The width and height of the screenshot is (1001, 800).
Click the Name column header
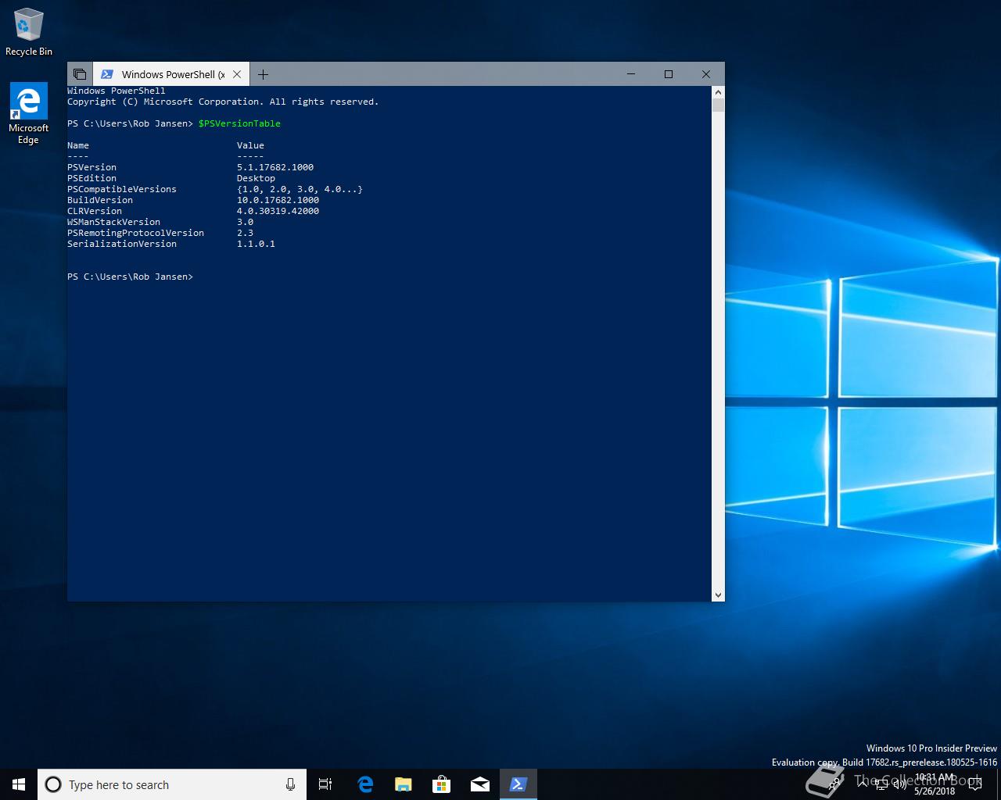pos(78,145)
